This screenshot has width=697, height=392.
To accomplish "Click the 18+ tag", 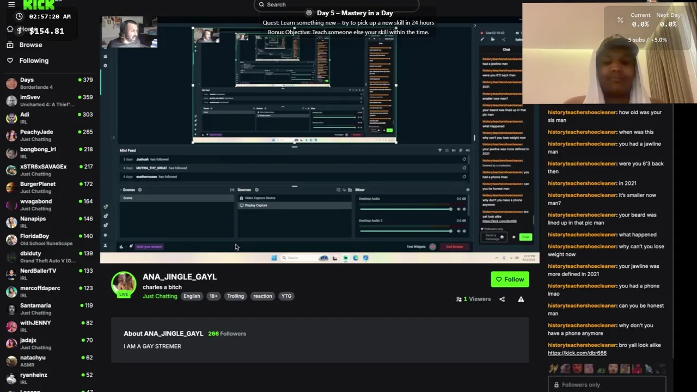I will 213,296.
